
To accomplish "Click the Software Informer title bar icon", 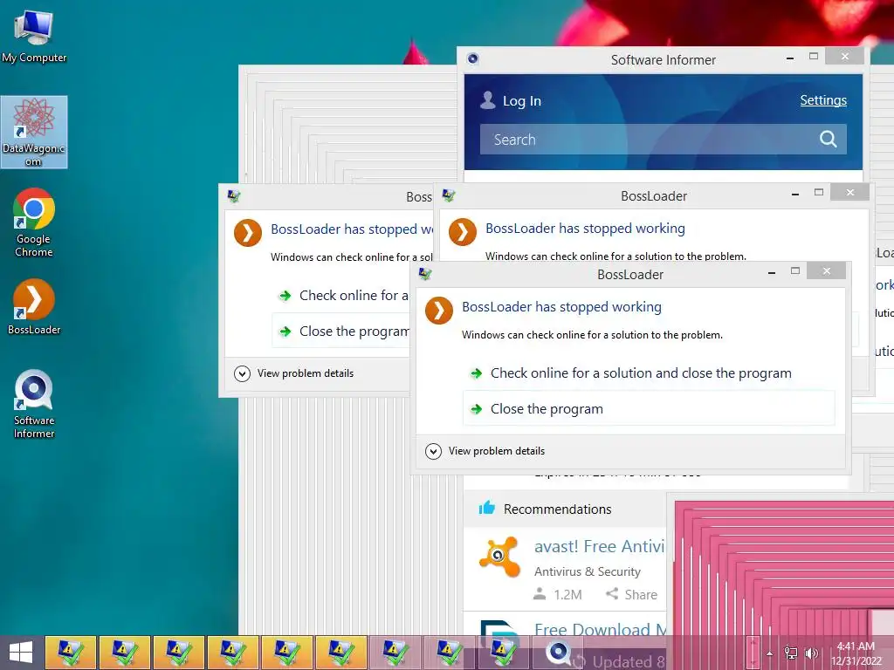I will [472, 58].
